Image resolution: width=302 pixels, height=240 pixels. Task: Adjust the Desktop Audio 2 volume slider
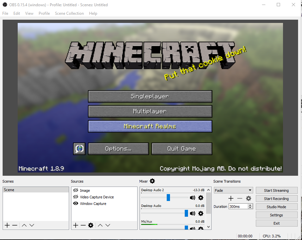168,197
